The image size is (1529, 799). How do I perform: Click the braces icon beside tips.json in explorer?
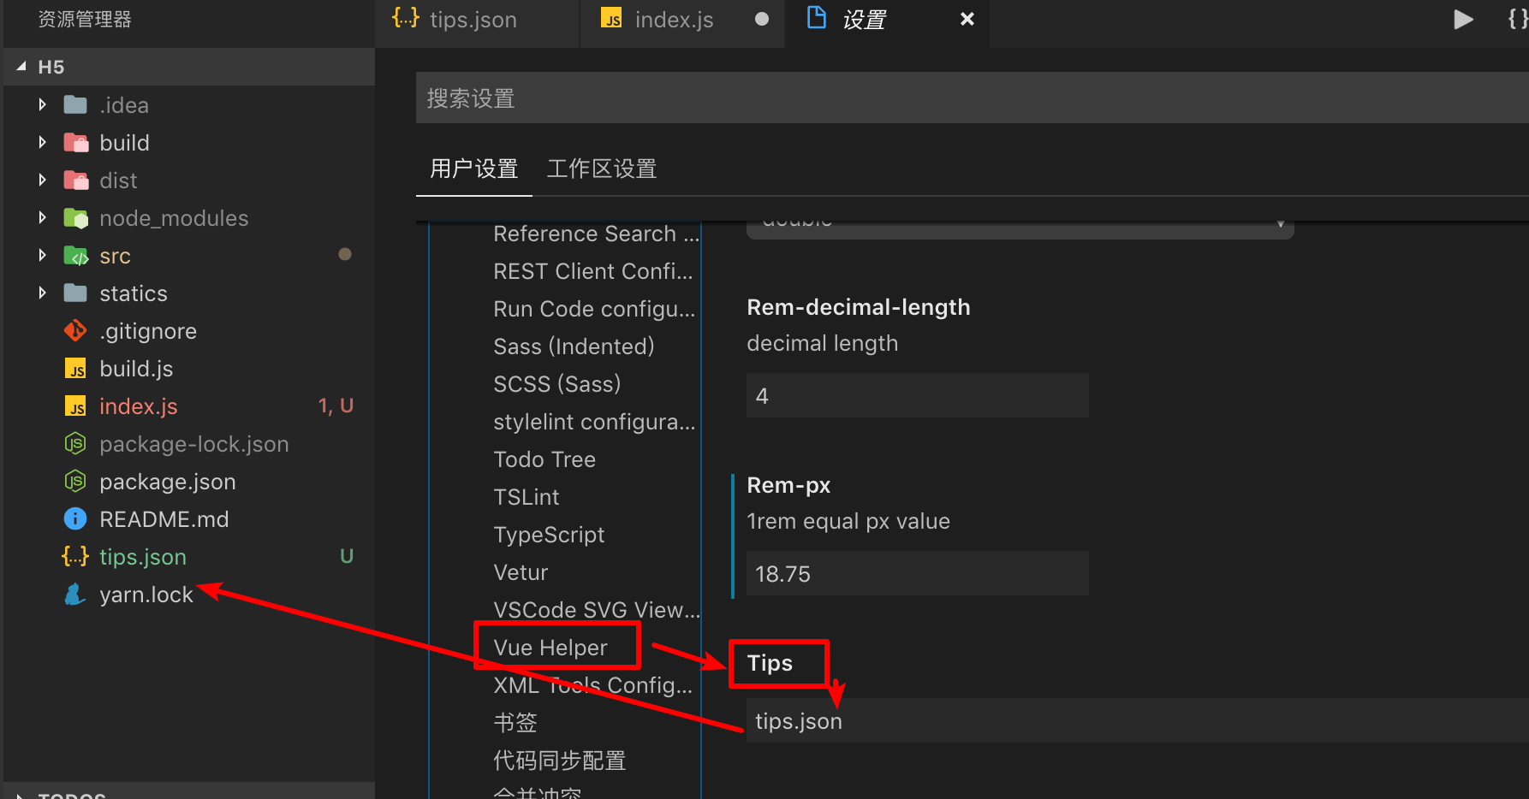coord(75,556)
